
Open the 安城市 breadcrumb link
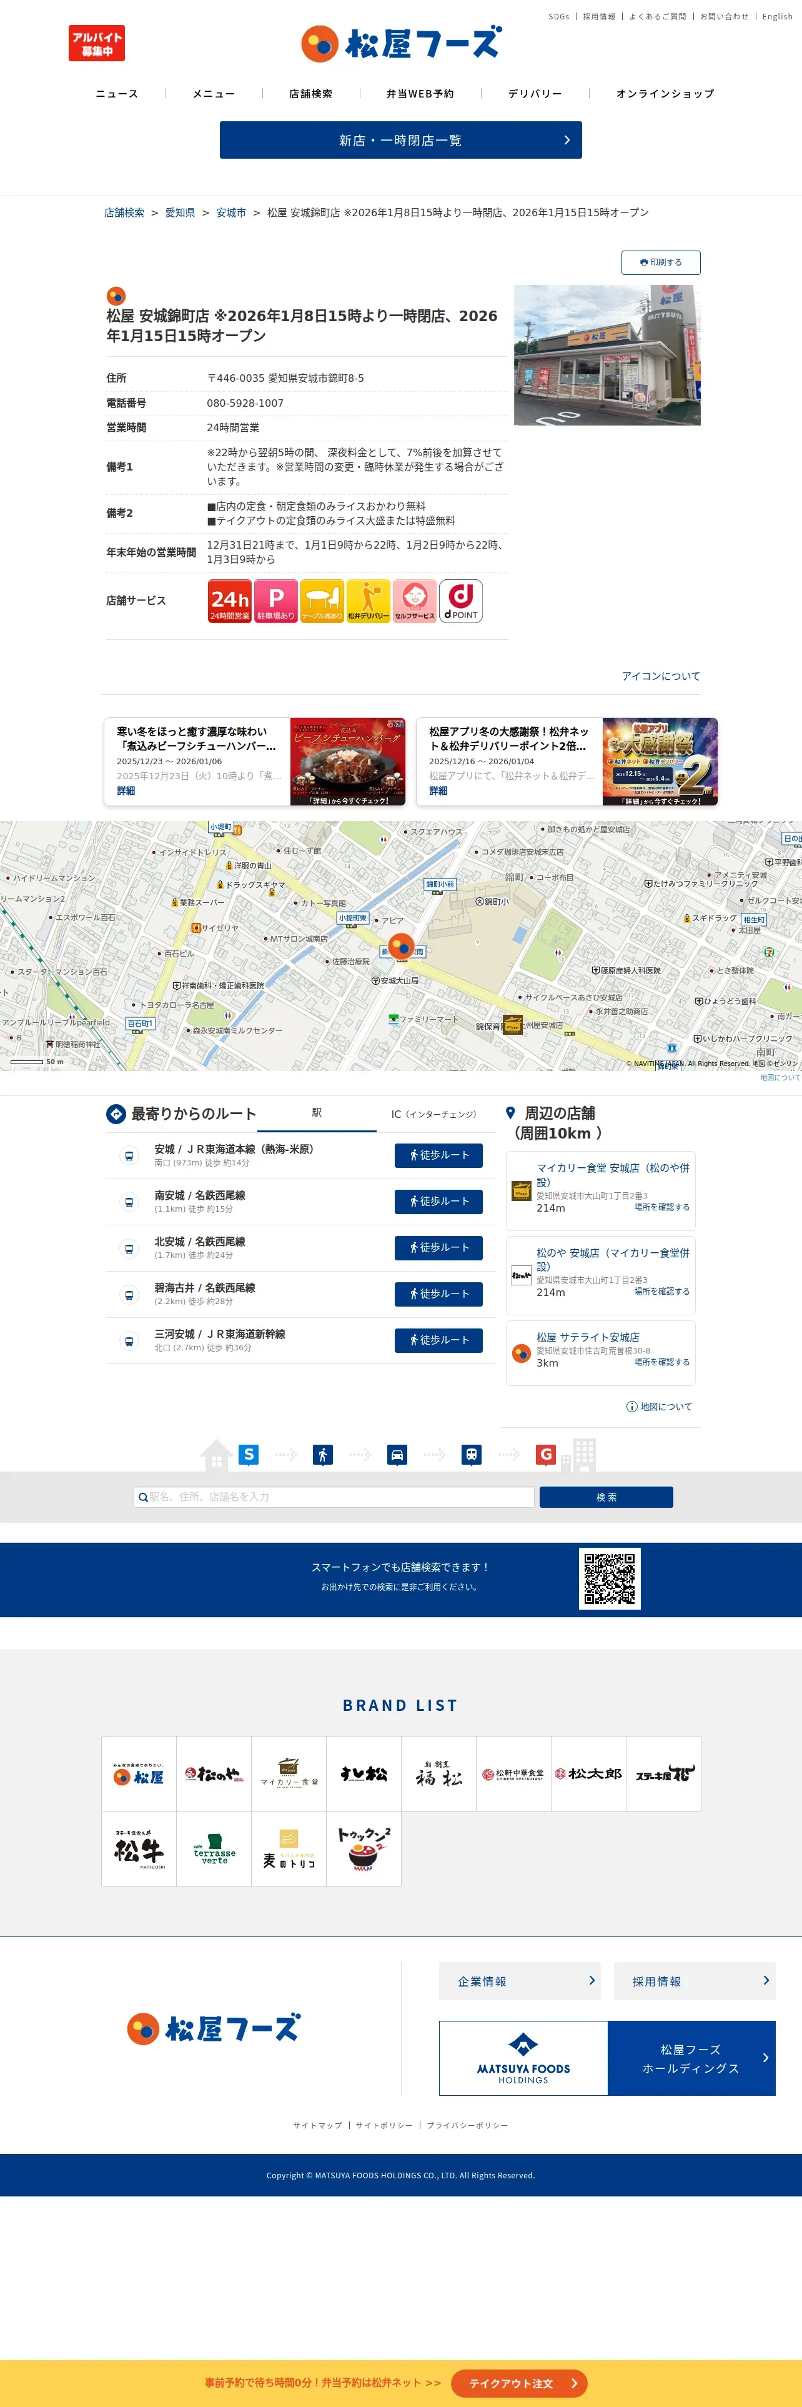pyautogui.click(x=232, y=213)
